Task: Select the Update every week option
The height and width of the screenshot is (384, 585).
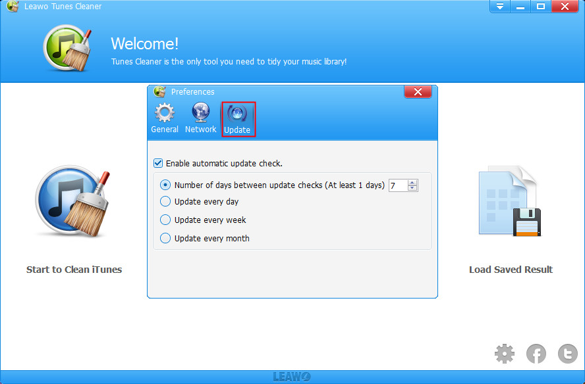Action: (165, 220)
